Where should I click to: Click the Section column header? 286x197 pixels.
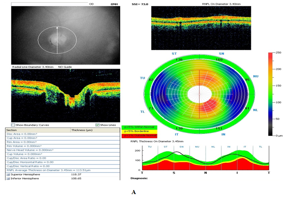[37, 130]
